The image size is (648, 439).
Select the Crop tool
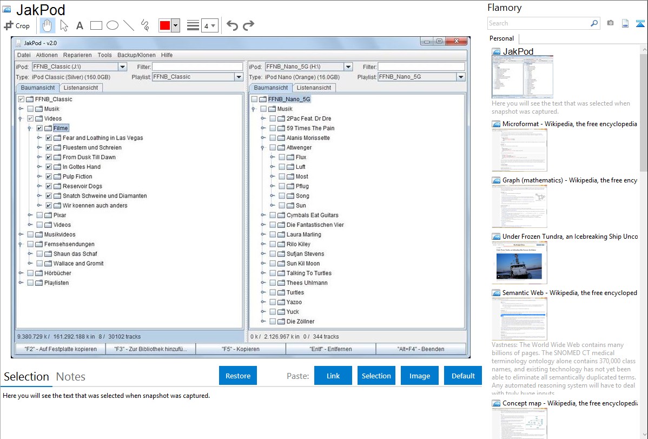click(17, 25)
